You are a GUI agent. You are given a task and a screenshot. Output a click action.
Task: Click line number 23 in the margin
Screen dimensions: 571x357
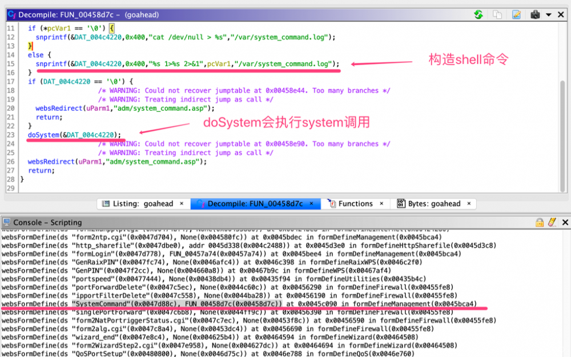(11, 135)
